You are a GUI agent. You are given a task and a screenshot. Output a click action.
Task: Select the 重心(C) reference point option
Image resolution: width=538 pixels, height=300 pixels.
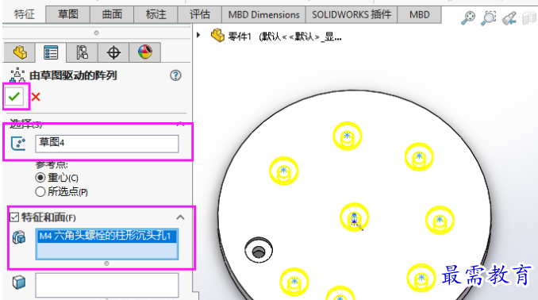pos(40,178)
